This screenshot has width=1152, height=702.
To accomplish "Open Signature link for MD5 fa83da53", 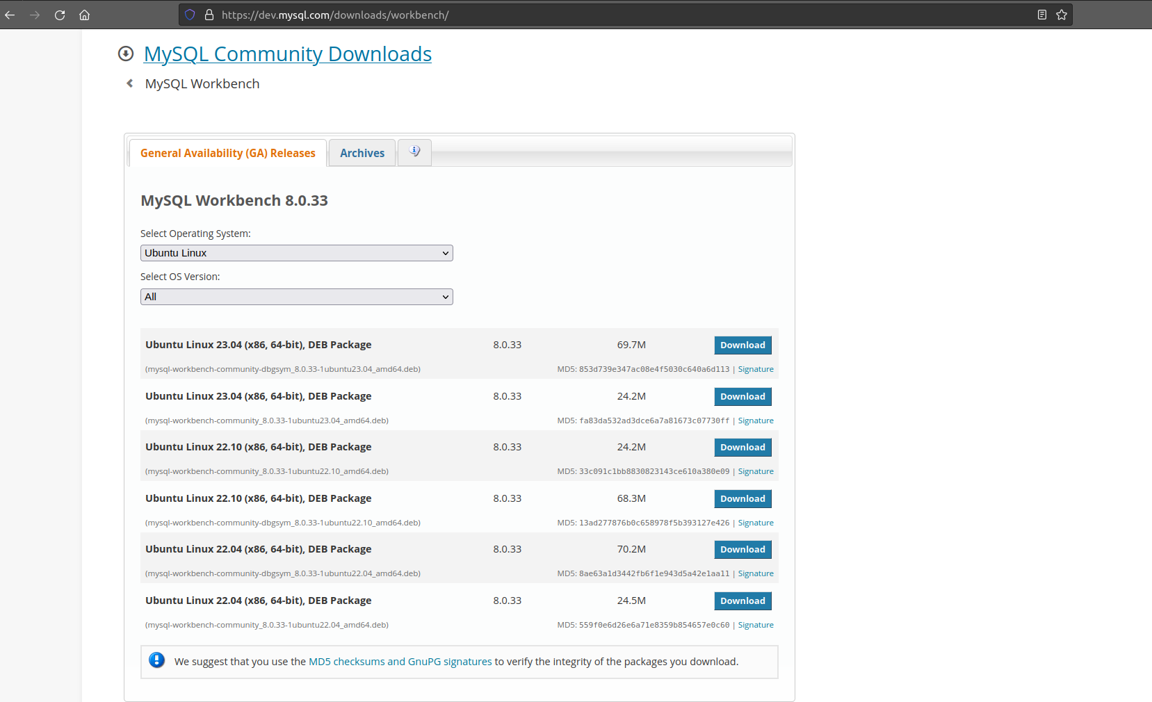I will coord(756,421).
